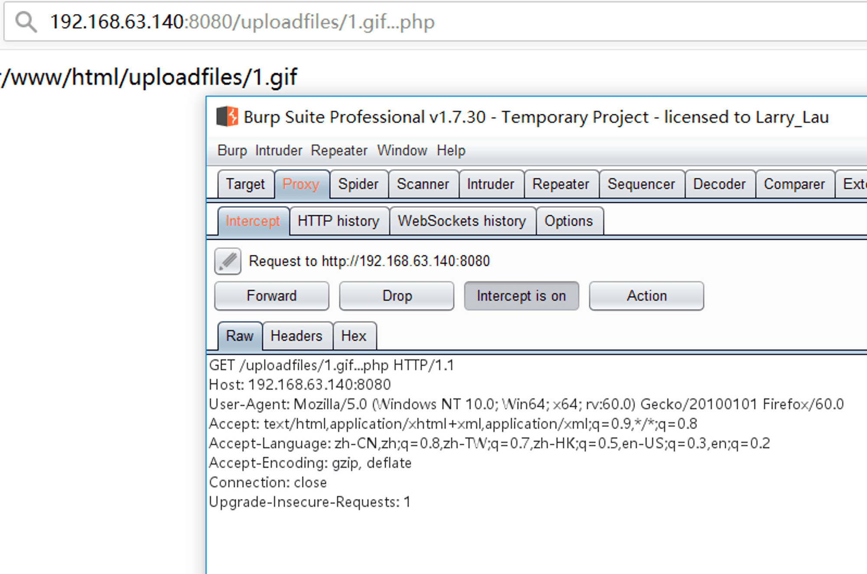Click the Connection: close header line
The height and width of the screenshot is (574, 867).
268,482
